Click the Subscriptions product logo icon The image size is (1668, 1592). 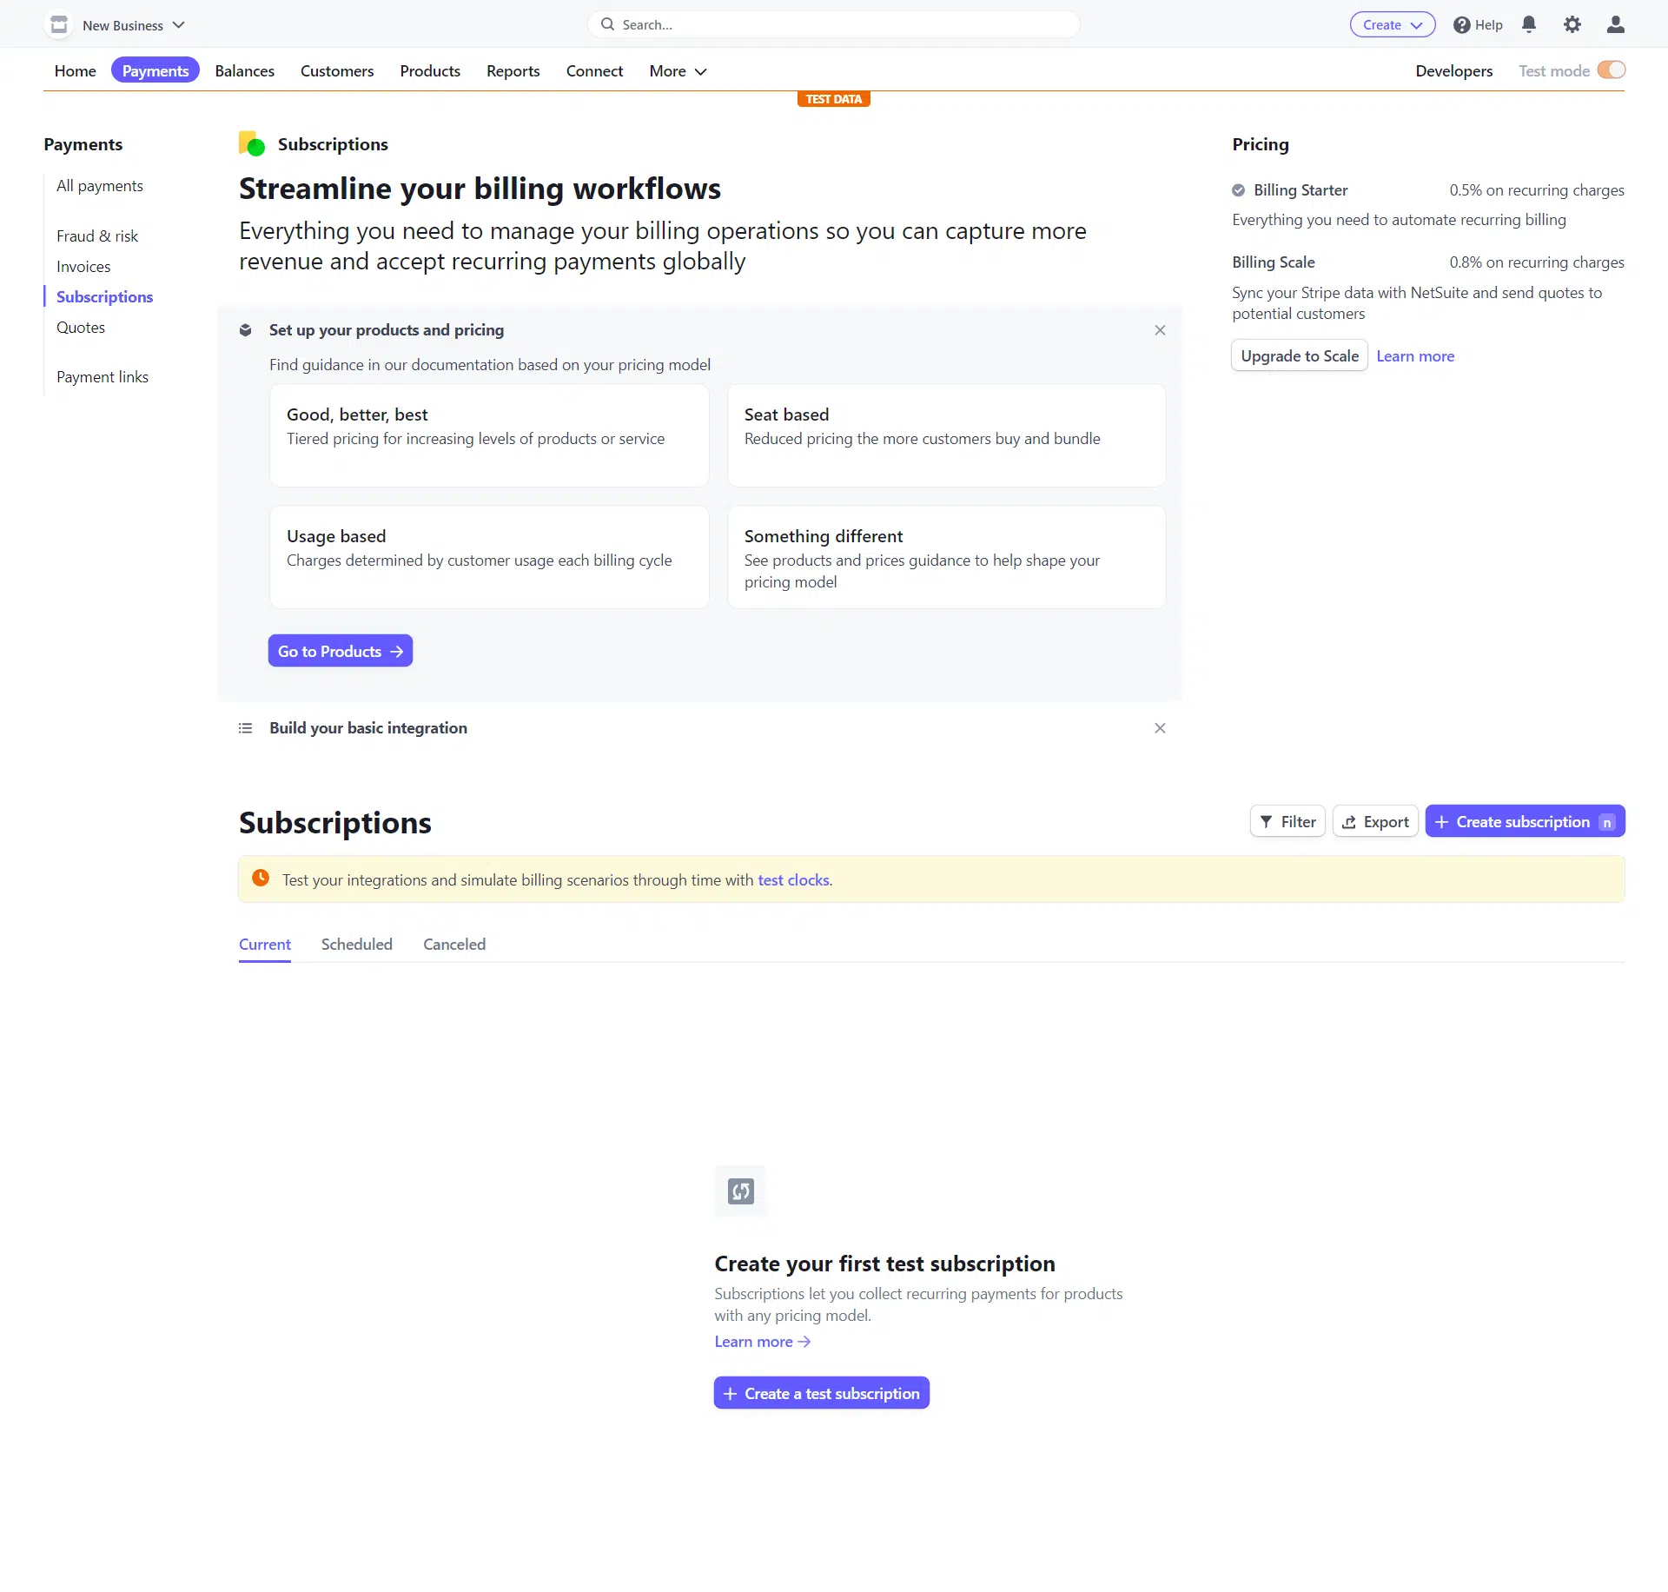(252, 143)
